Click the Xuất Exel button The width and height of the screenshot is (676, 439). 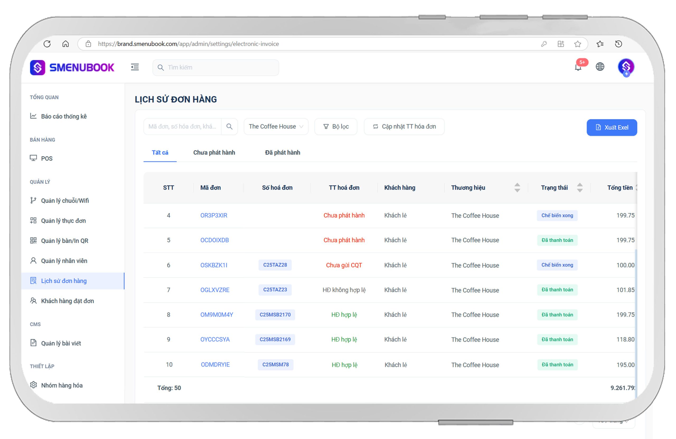coord(612,128)
